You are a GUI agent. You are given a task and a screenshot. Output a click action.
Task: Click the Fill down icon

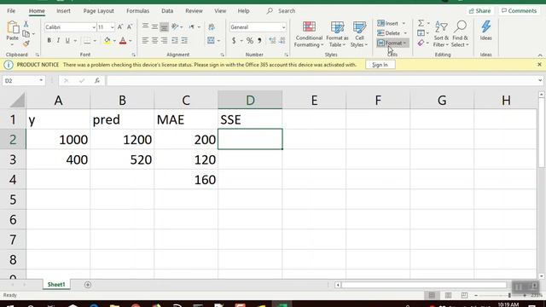(421, 33)
